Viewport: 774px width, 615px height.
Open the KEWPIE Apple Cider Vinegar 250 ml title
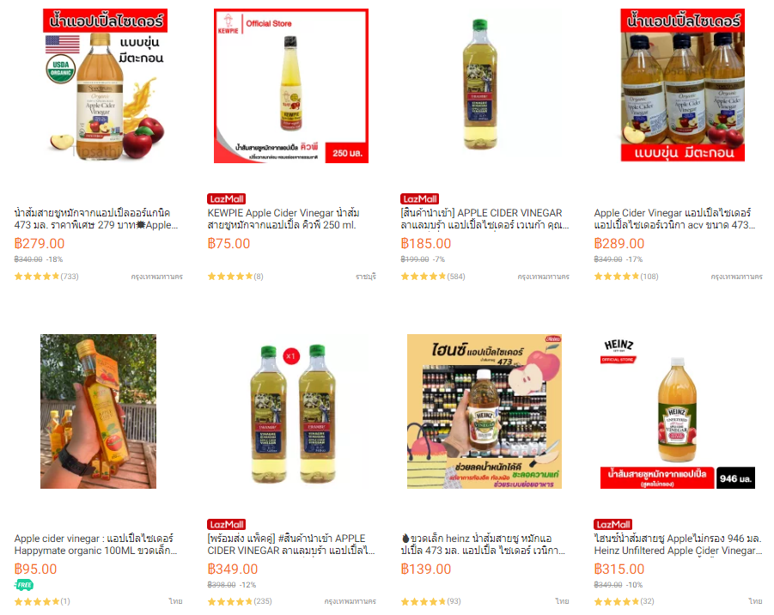(283, 219)
